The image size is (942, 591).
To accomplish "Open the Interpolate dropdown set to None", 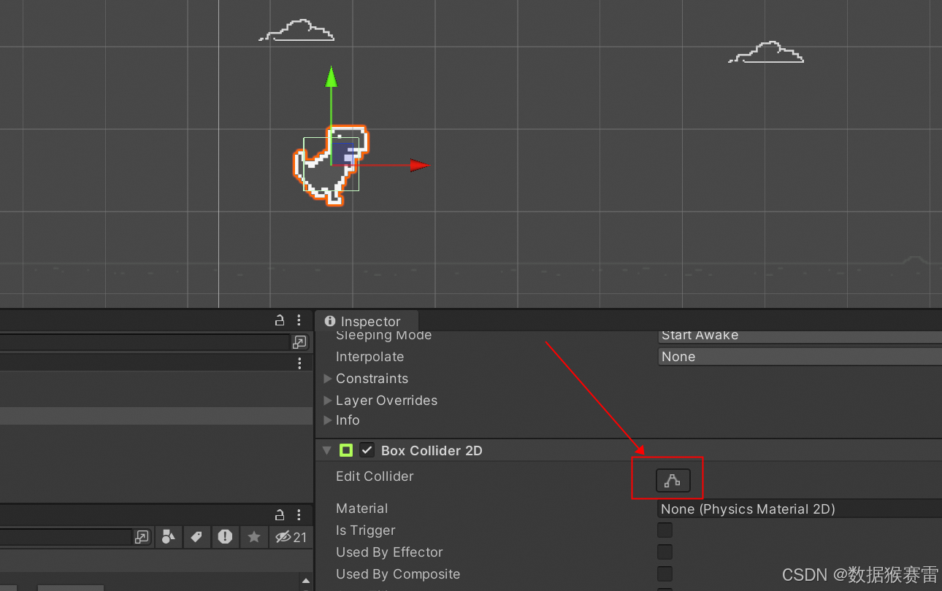I will (x=800, y=357).
